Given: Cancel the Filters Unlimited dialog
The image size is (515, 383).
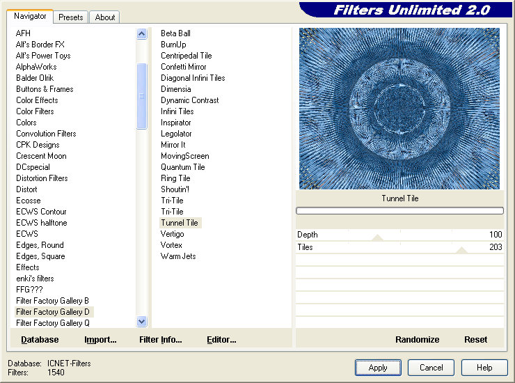Looking at the screenshot, I should pos(431,368).
